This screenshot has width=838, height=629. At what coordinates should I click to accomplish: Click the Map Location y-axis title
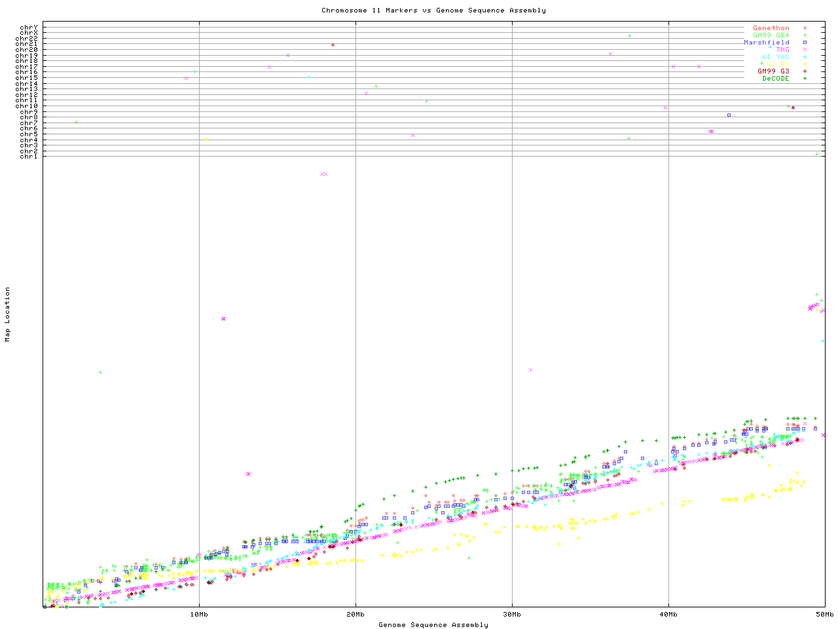click(x=8, y=314)
